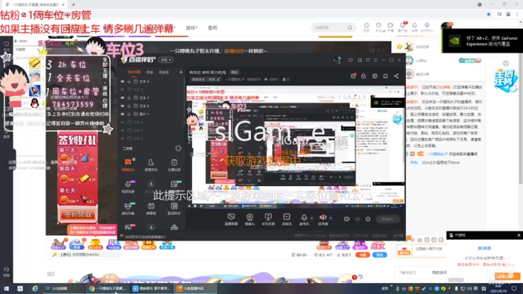
Task: Open the Internet Explorer taskbar icon
Action: (35, 288)
